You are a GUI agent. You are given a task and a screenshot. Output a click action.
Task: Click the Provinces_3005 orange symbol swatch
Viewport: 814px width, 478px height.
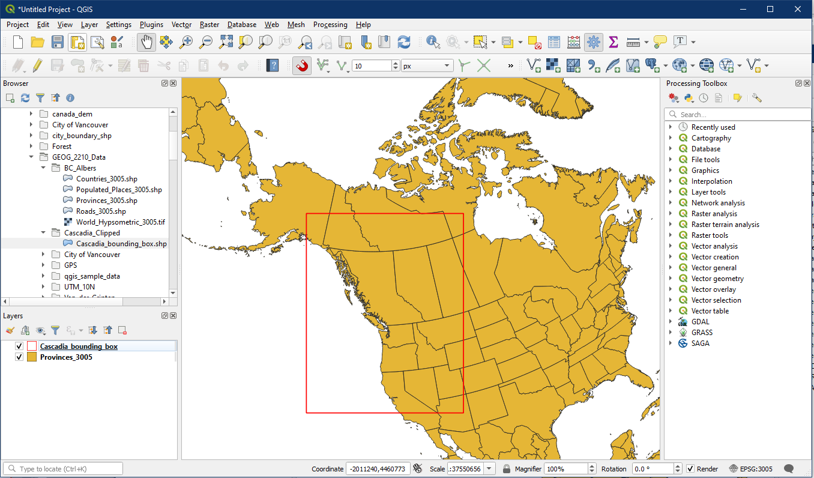click(32, 357)
